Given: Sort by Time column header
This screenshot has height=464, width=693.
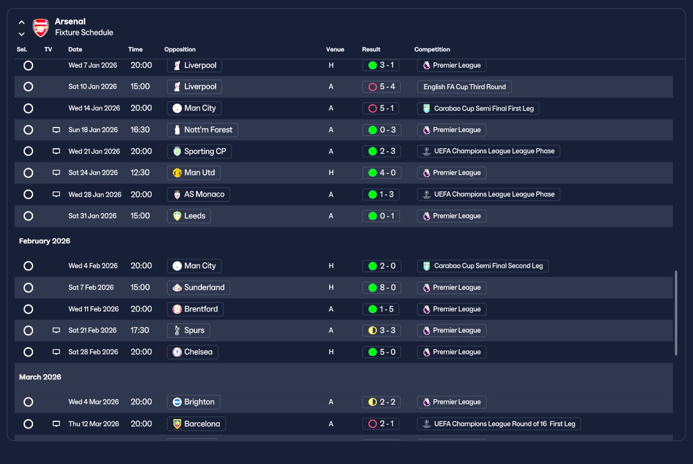Looking at the screenshot, I should point(135,49).
